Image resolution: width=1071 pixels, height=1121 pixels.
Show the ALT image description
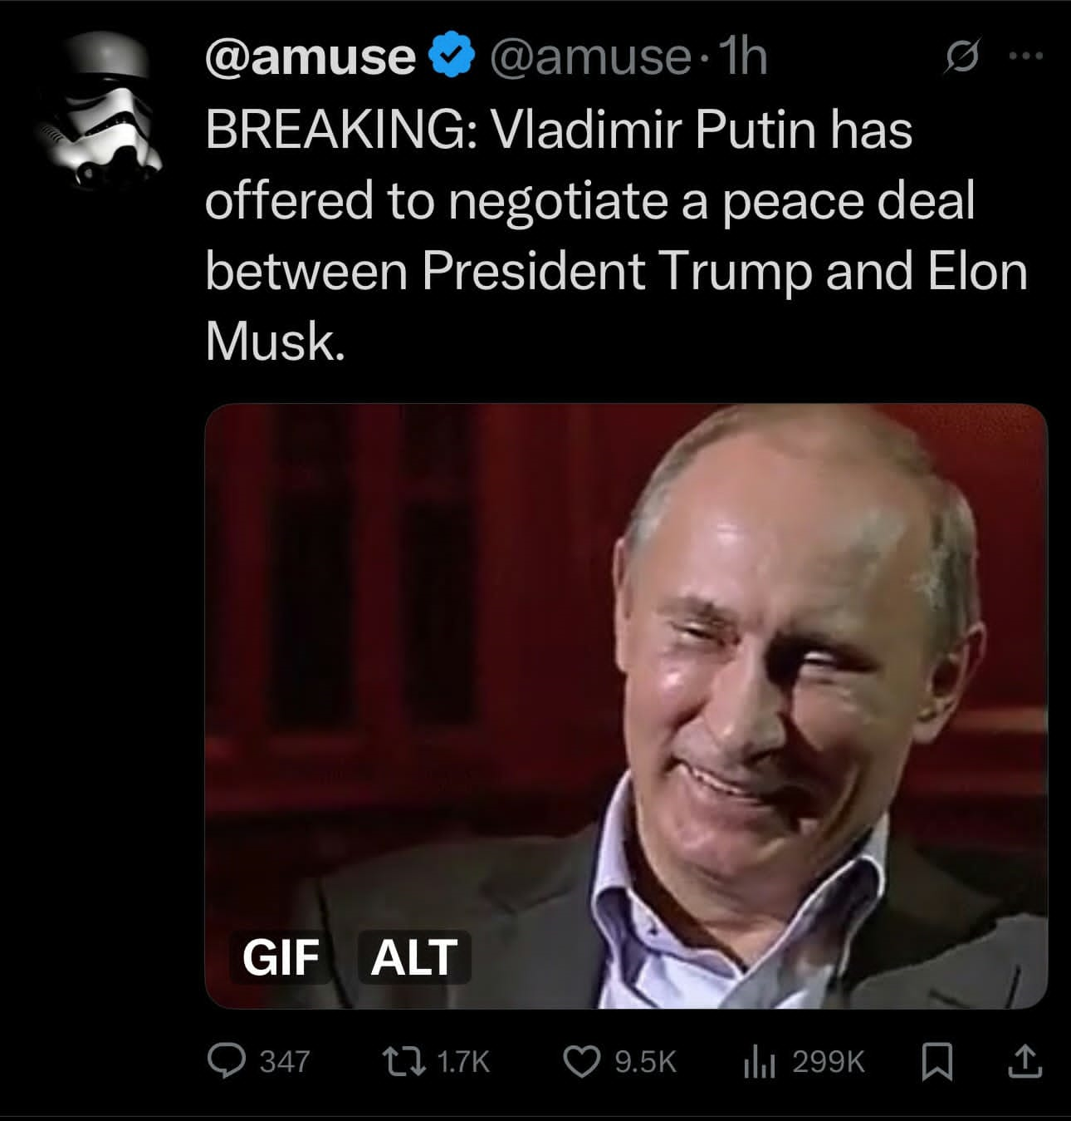(x=413, y=956)
